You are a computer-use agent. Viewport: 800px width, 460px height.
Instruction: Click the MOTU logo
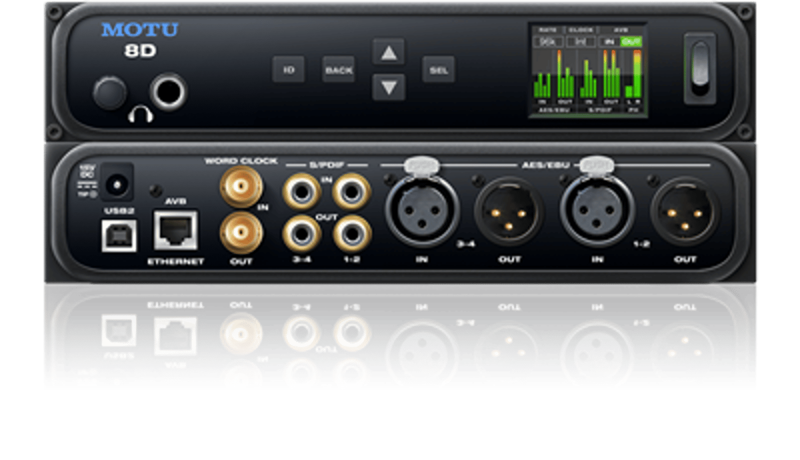click(140, 30)
